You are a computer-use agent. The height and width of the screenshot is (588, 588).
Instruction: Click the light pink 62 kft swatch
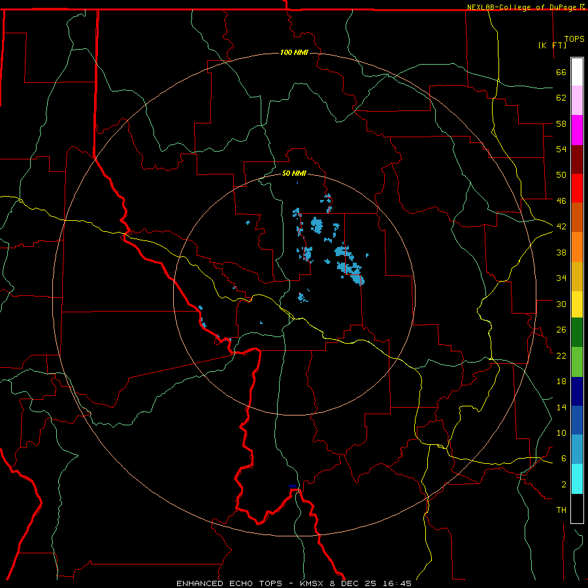577,100
